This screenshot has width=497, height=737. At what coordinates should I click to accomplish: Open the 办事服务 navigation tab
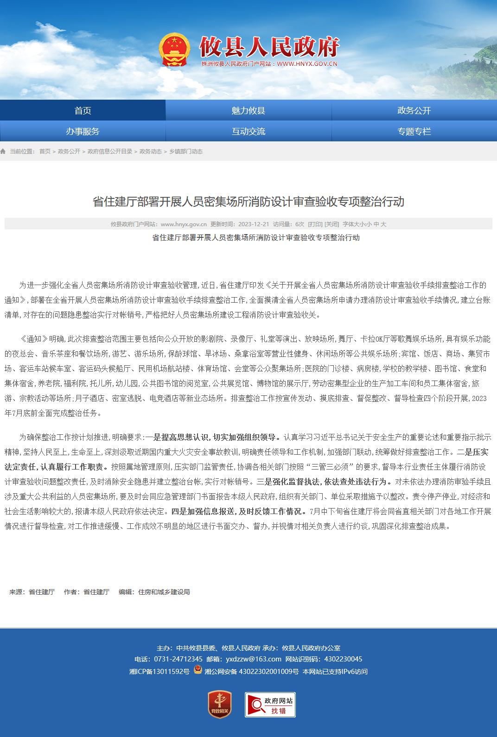tap(83, 131)
